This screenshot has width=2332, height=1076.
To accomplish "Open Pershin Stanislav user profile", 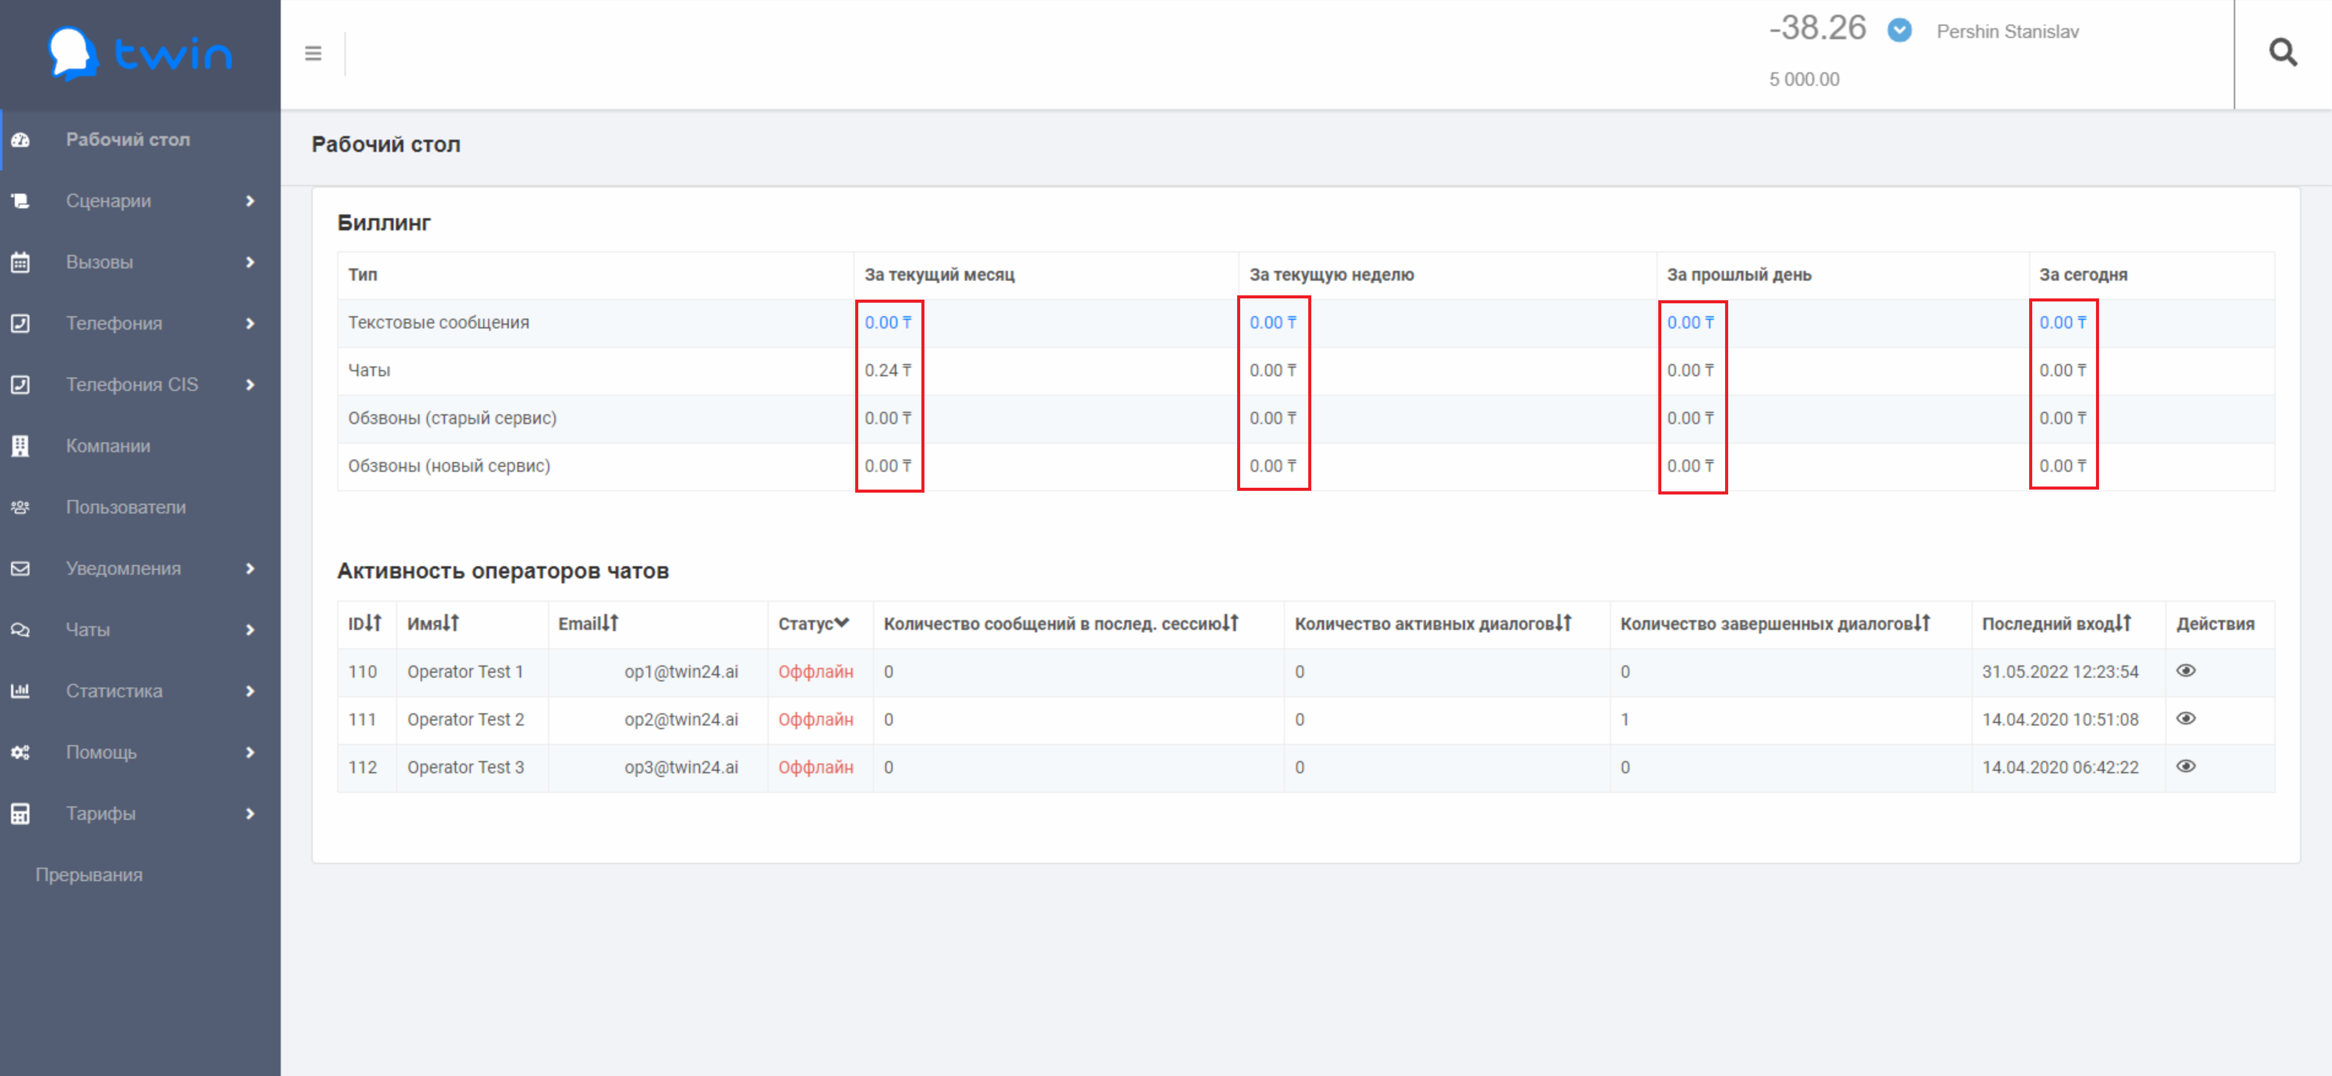I will click(2007, 32).
